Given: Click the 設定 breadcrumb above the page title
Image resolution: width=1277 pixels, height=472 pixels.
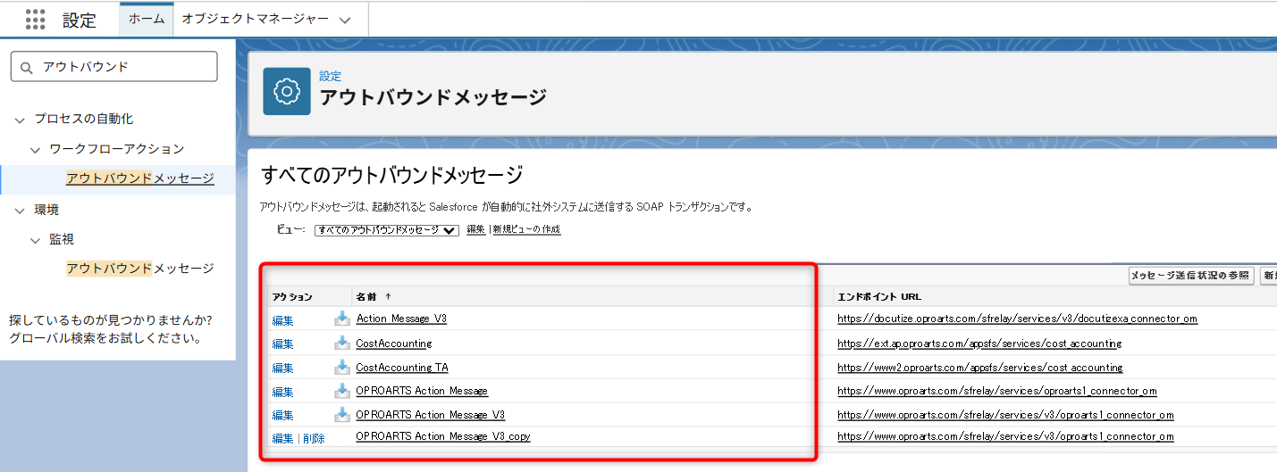Looking at the screenshot, I should click(331, 77).
